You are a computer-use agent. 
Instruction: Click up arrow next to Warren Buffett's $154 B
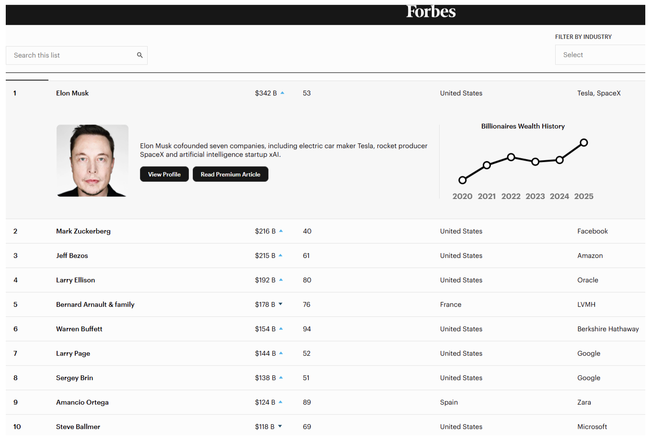click(x=281, y=329)
